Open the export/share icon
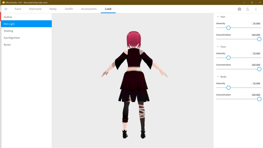 click(247, 9)
